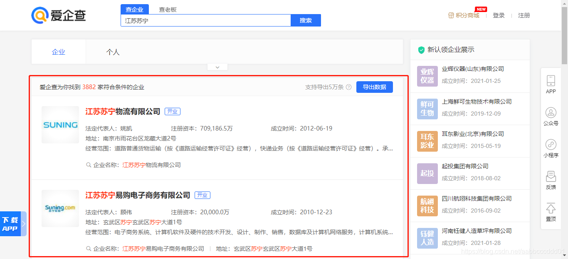The width and height of the screenshot is (568, 259).
Task: Open the 反馈 feedback icon
Action: coord(551,176)
